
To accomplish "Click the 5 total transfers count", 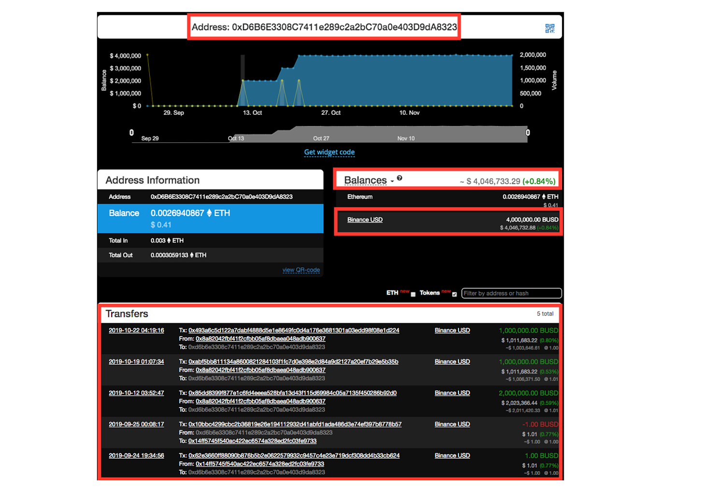I will point(545,314).
